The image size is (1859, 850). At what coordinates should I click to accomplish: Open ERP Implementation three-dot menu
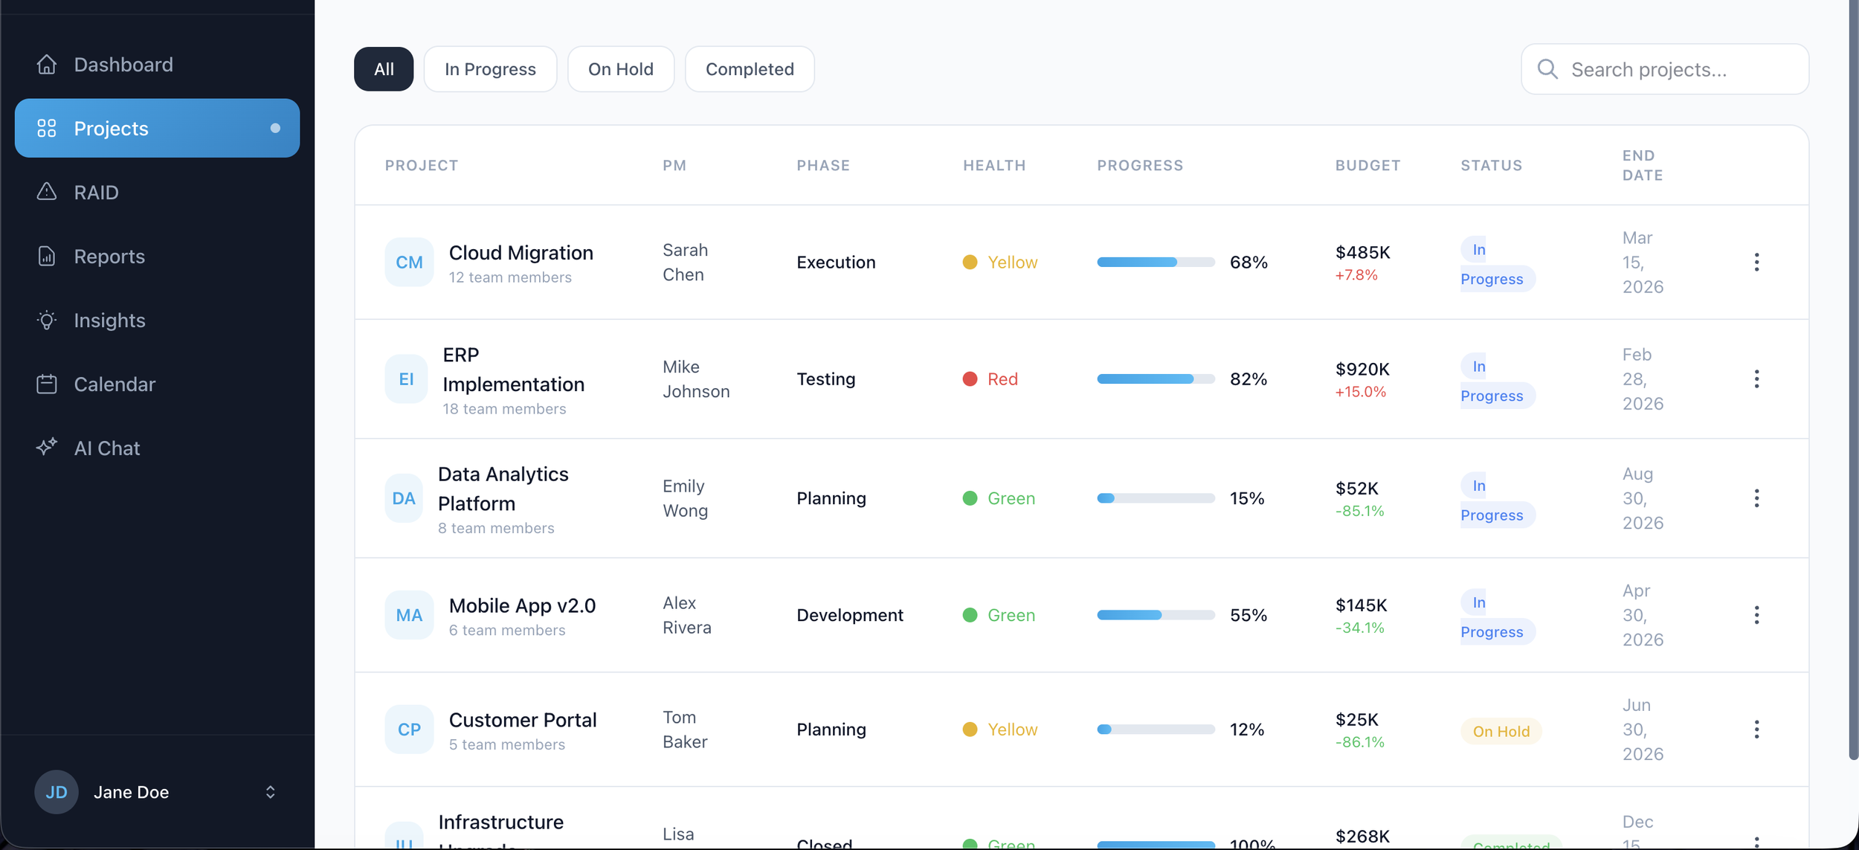(1756, 379)
